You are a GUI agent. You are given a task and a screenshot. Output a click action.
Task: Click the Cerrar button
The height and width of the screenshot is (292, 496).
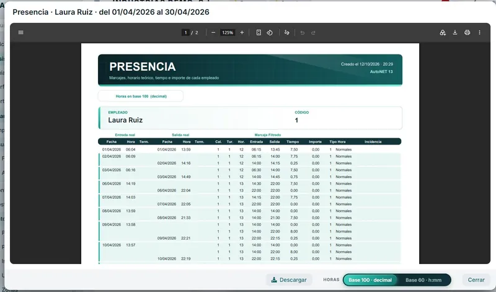[x=476, y=280]
